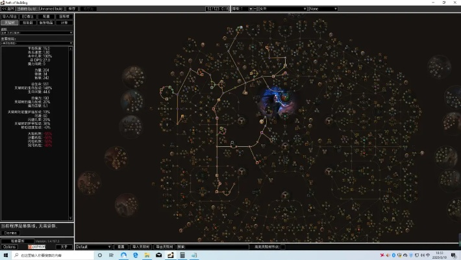Open the ascendancy dropdown showing None
This screenshot has height=260, width=461.
(323, 9)
